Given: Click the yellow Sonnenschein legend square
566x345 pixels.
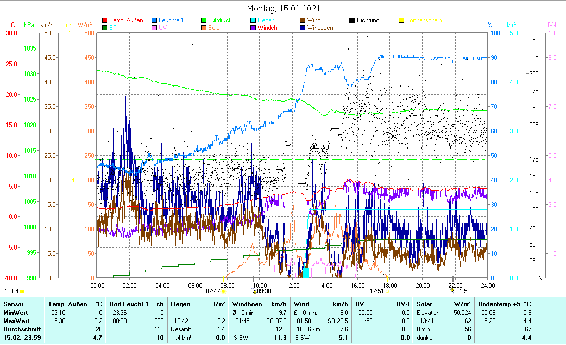Looking at the screenshot, I should point(401,21).
